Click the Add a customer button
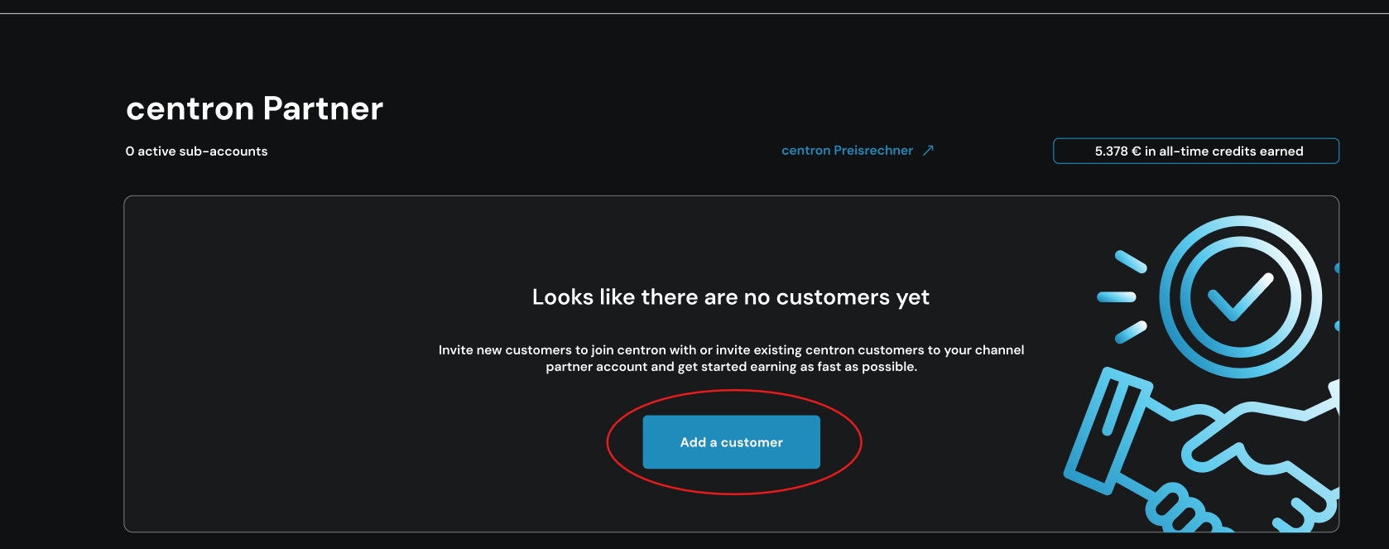Image resolution: width=1389 pixels, height=549 pixels. 731,442
